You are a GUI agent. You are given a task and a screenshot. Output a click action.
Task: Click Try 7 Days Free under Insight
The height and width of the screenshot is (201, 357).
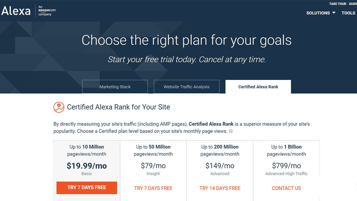point(153,188)
